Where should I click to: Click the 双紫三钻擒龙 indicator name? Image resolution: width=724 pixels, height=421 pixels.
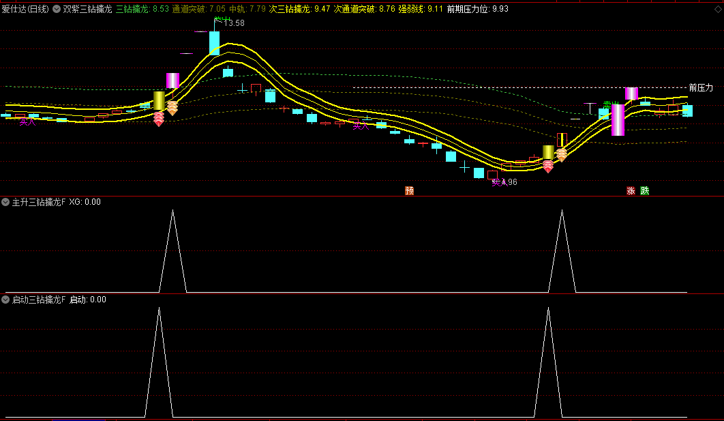pyautogui.click(x=87, y=10)
